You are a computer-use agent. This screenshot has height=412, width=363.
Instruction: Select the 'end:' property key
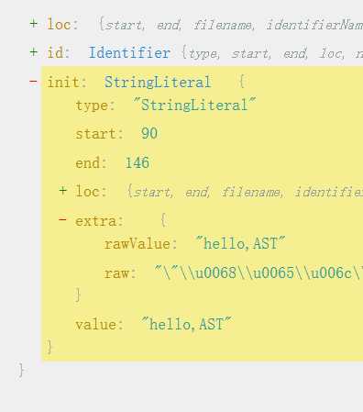click(91, 163)
